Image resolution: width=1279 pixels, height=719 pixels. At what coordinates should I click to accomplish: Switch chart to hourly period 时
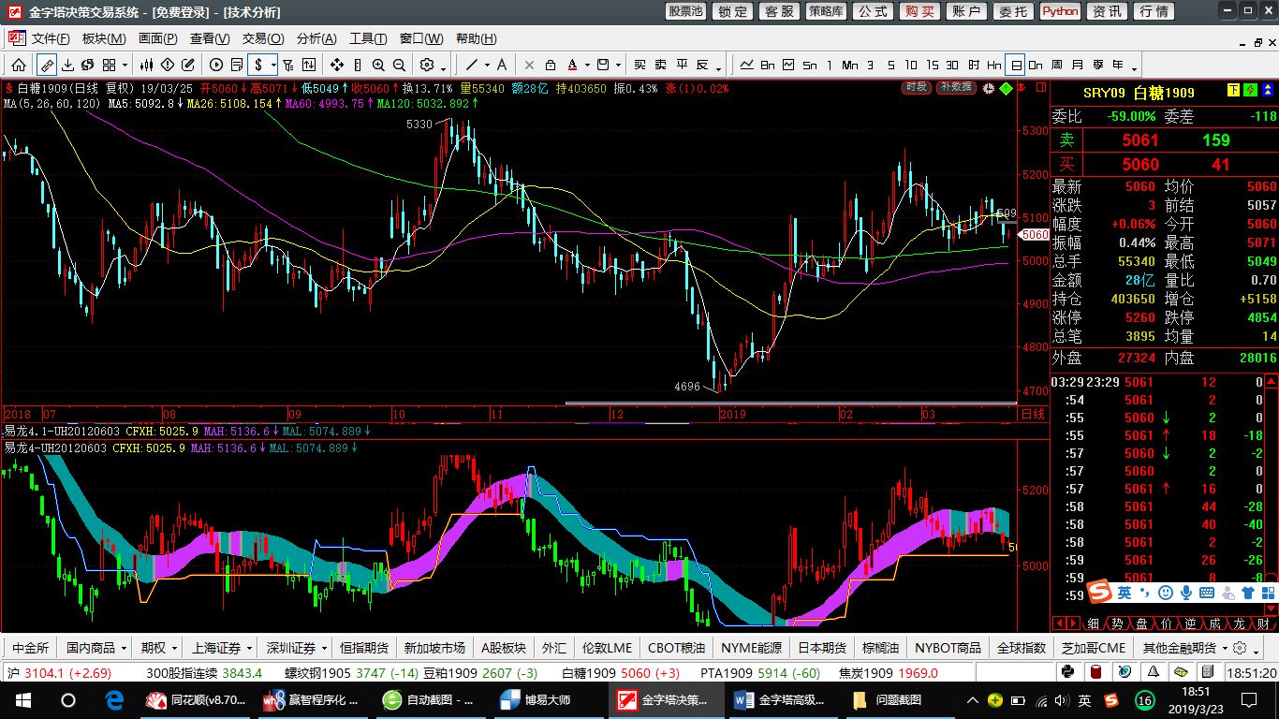point(974,65)
